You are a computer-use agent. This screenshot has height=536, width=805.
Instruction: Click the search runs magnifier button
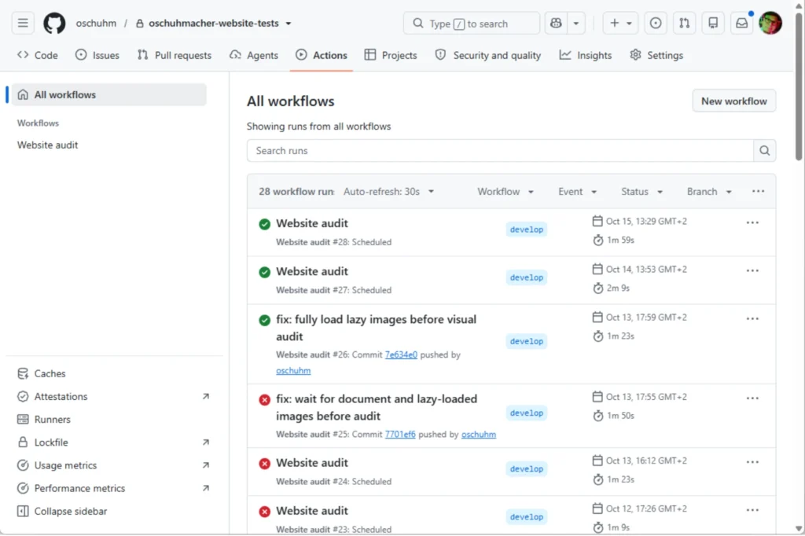tap(764, 150)
